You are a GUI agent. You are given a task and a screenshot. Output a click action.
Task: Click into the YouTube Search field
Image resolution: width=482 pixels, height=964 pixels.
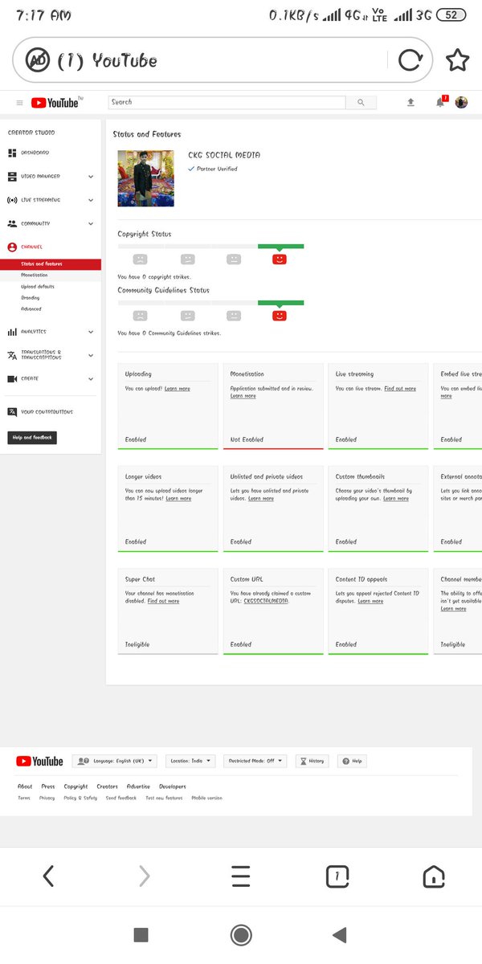[227, 102]
